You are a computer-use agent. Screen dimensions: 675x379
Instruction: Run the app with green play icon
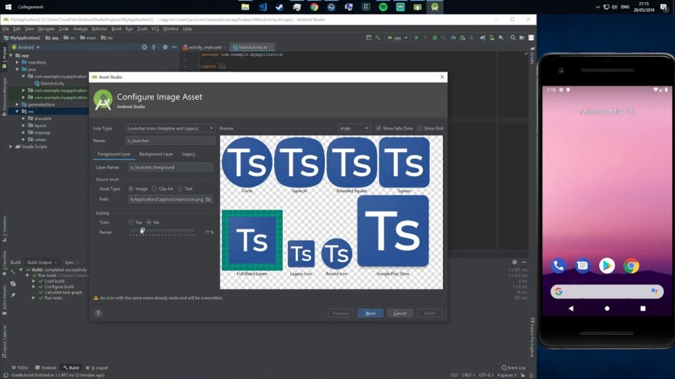coord(417,38)
